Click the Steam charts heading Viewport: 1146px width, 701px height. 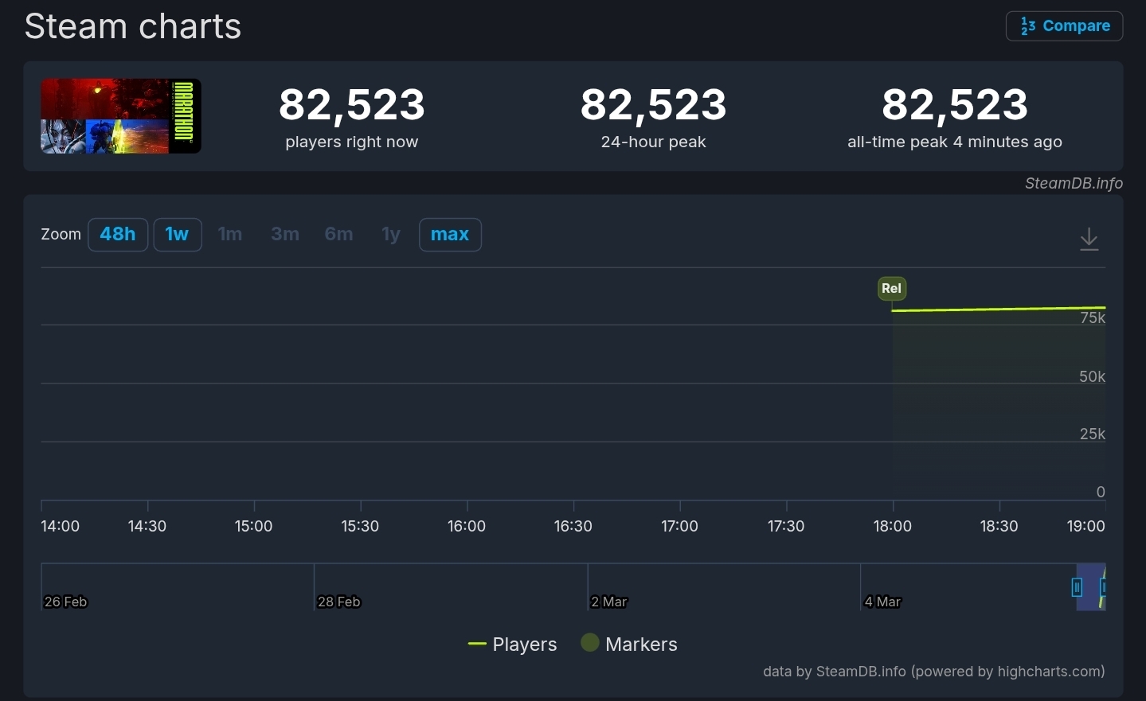133,26
